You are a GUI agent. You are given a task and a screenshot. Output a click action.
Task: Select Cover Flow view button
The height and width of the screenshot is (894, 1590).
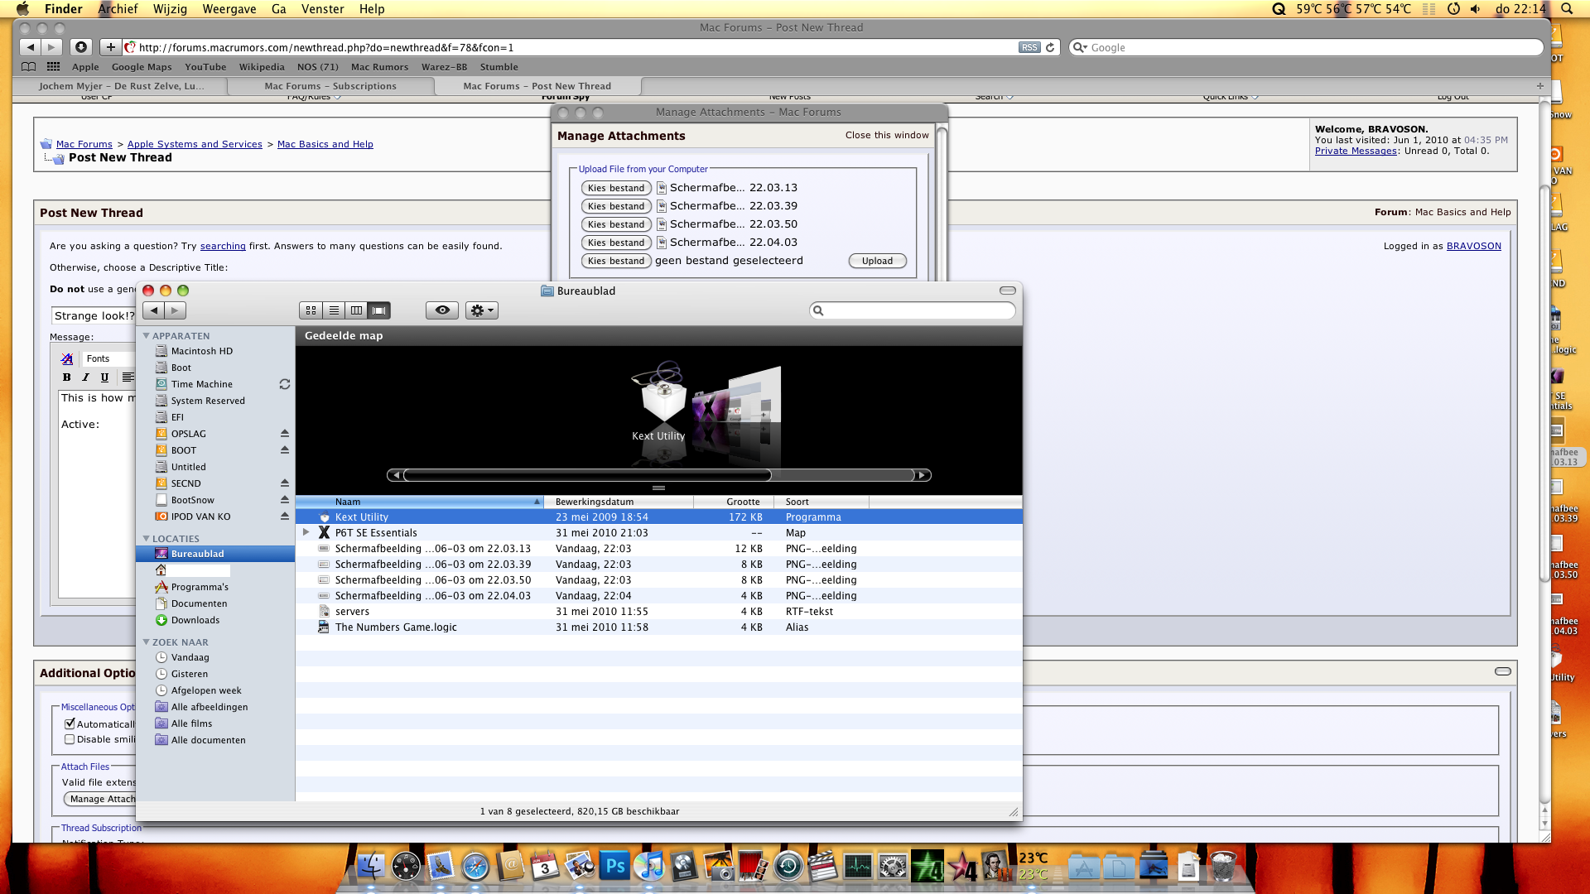tap(379, 310)
